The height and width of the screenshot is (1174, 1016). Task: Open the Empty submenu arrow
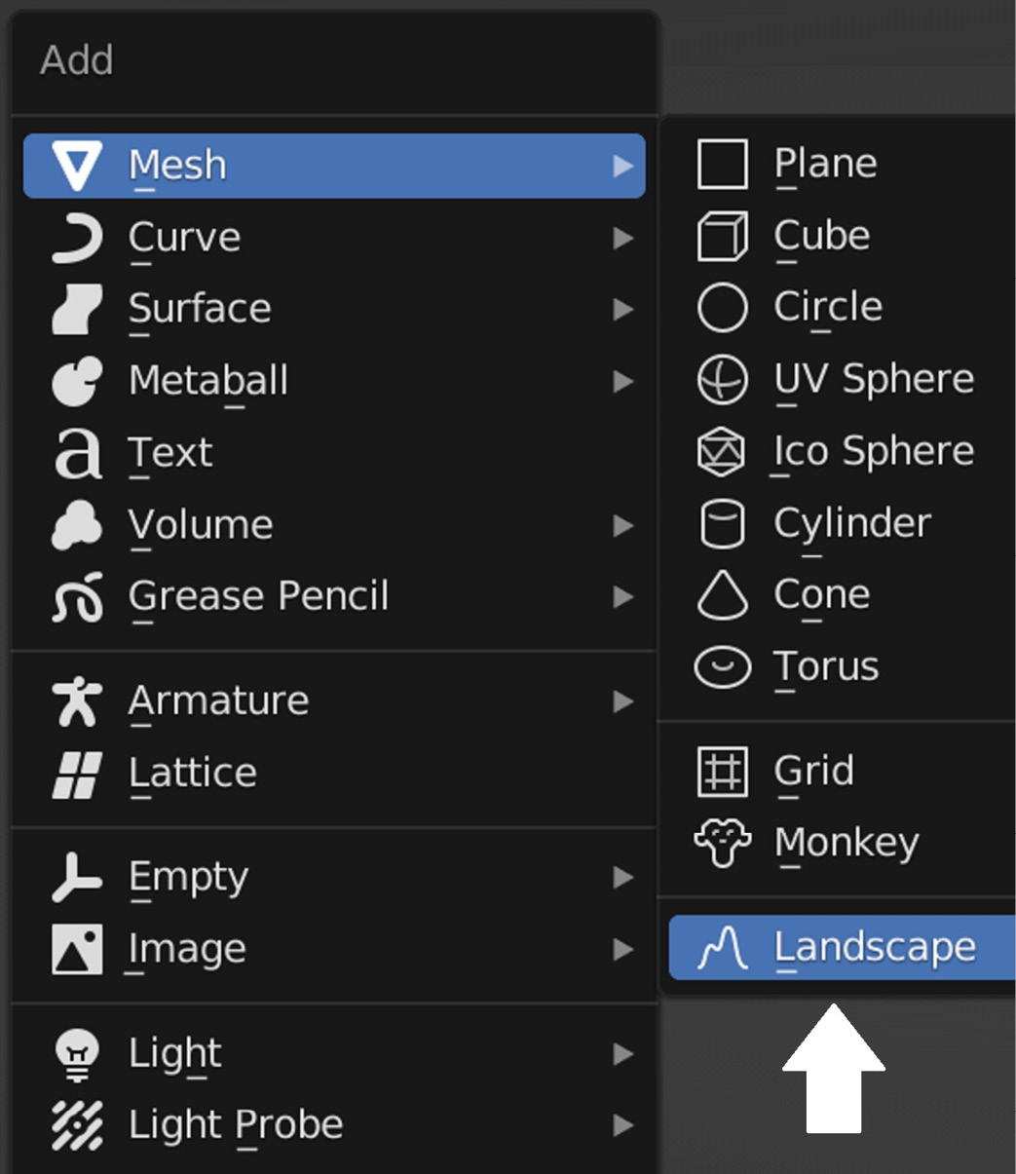pyautogui.click(x=623, y=878)
